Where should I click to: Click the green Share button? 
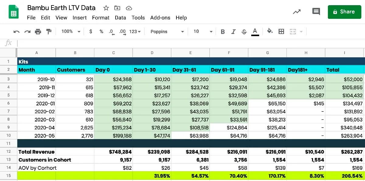344,12
